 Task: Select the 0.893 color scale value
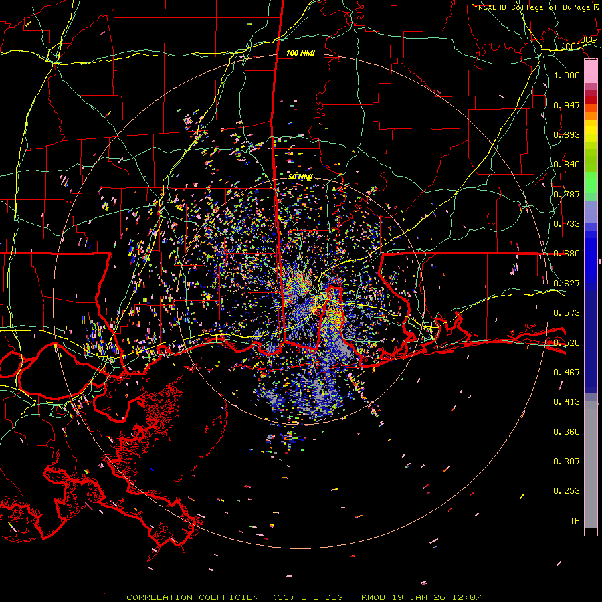(567, 134)
